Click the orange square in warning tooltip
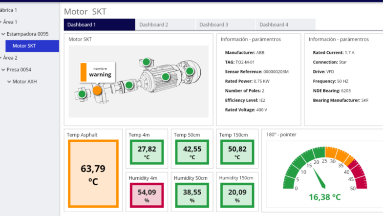 (x=84, y=72)
